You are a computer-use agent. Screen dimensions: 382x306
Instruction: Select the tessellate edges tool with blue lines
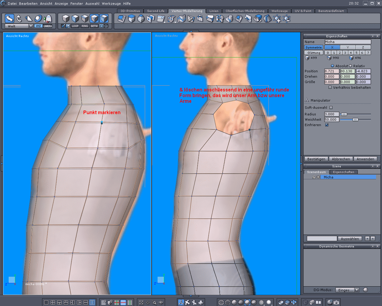coord(181,19)
